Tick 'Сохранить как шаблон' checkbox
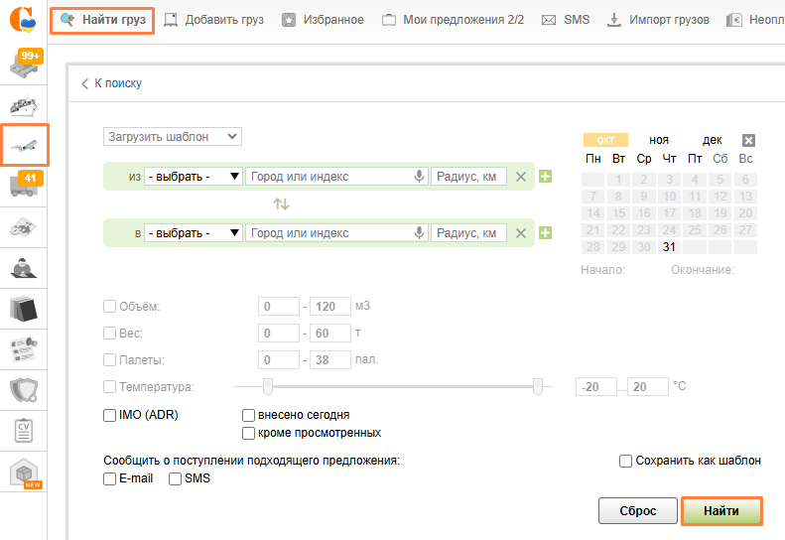The image size is (785, 540). click(x=625, y=461)
